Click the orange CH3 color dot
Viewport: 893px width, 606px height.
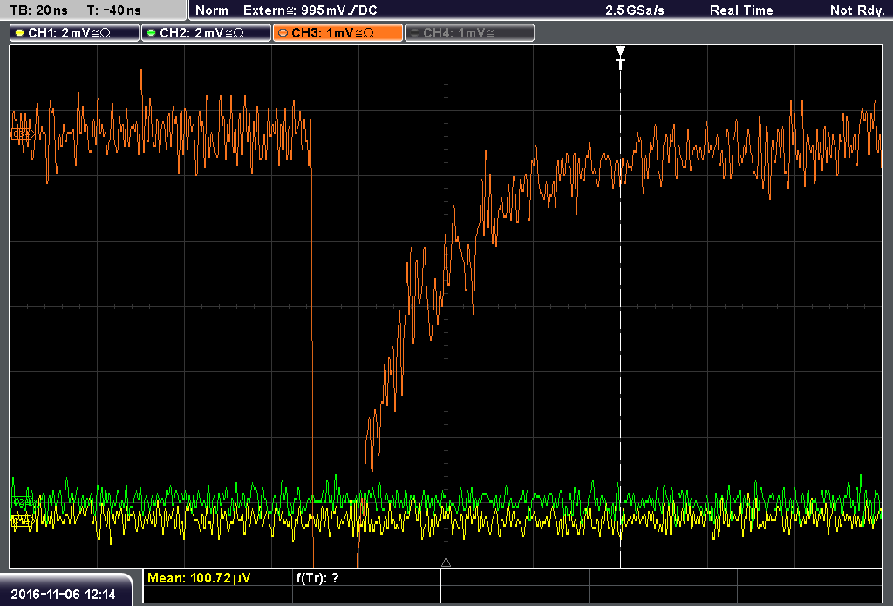click(x=283, y=33)
